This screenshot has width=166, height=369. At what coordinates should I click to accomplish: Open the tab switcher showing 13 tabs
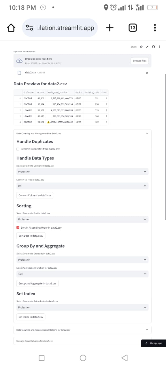tap(133, 28)
